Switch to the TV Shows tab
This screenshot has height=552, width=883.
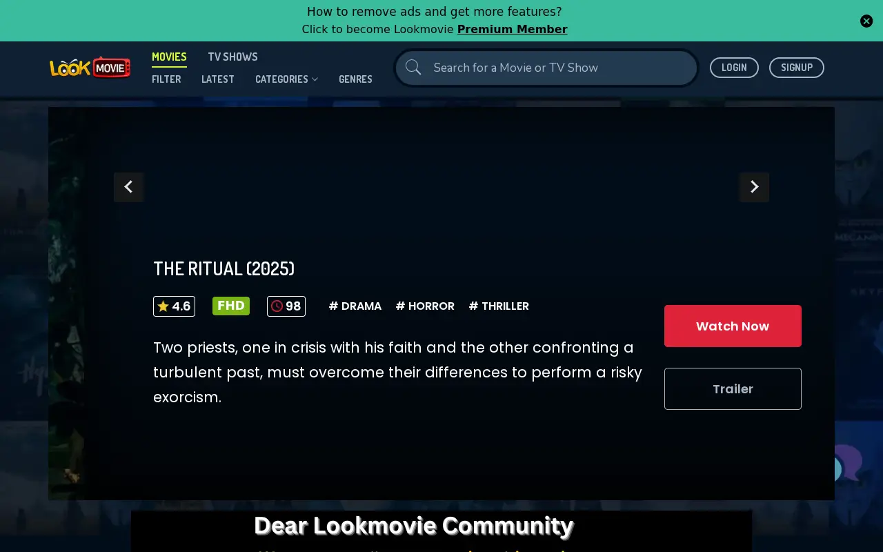(232, 57)
